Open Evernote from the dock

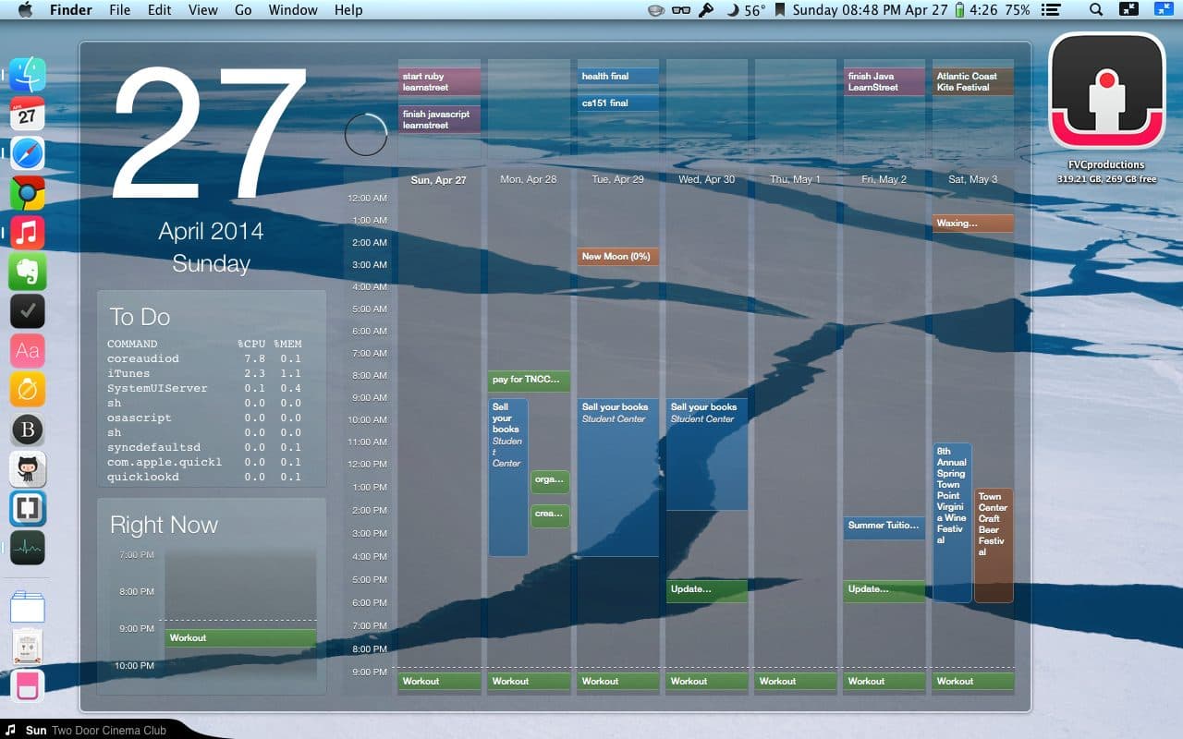(x=28, y=273)
